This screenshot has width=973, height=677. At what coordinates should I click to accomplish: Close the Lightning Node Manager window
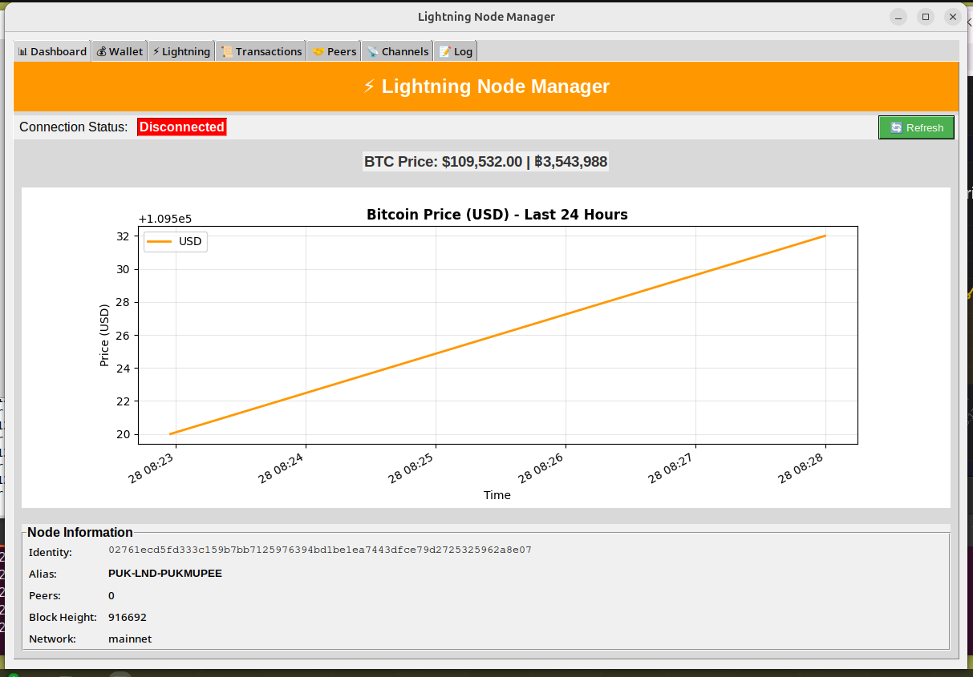tap(953, 17)
